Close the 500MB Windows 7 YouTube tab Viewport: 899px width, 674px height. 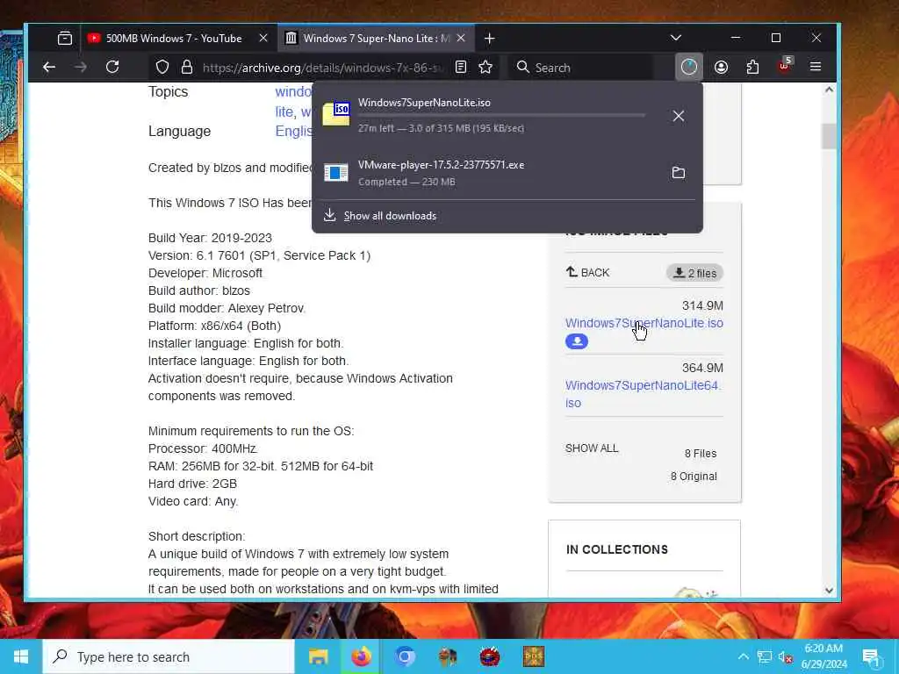pyautogui.click(x=263, y=38)
